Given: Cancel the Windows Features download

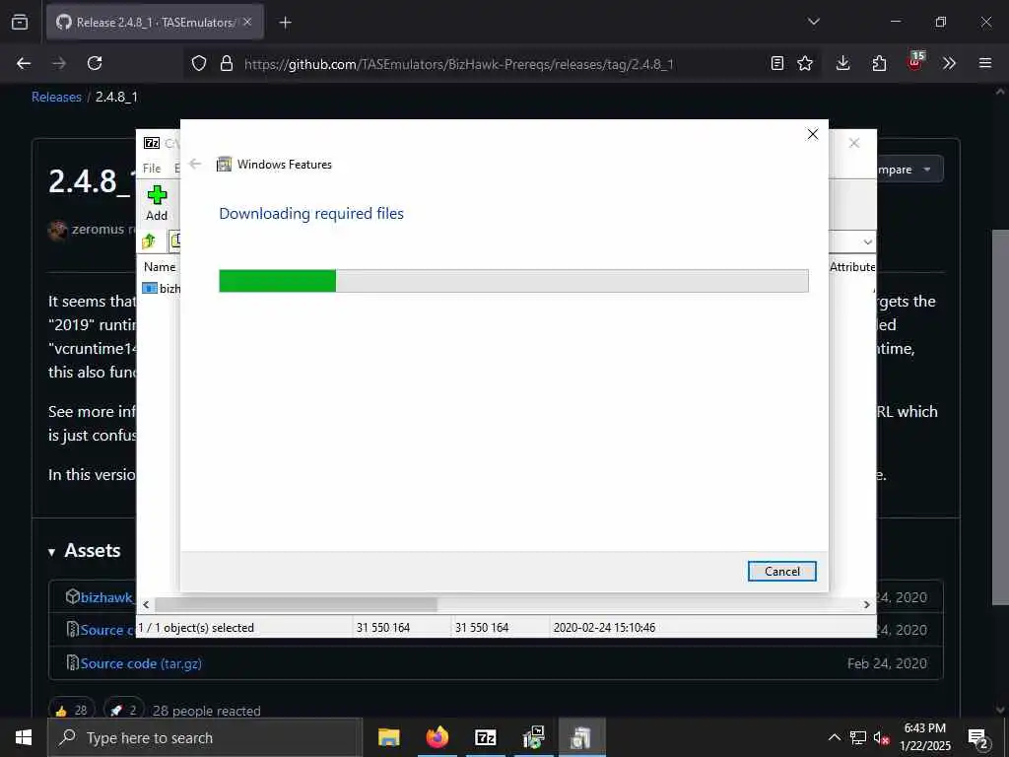Looking at the screenshot, I should pyautogui.click(x=781, y=571).
